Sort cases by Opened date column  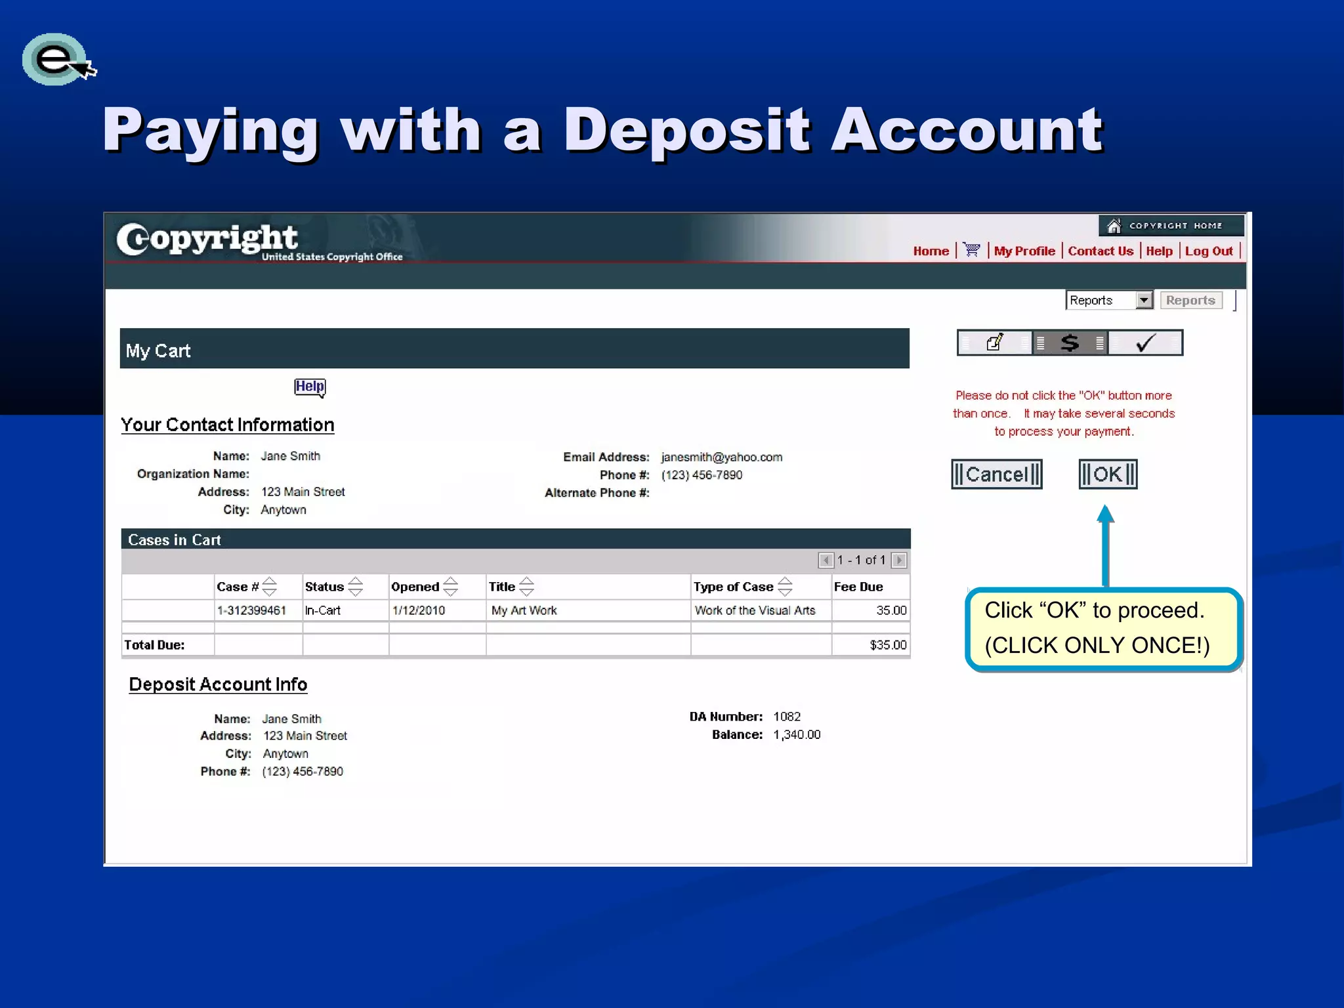coord(450,586)
